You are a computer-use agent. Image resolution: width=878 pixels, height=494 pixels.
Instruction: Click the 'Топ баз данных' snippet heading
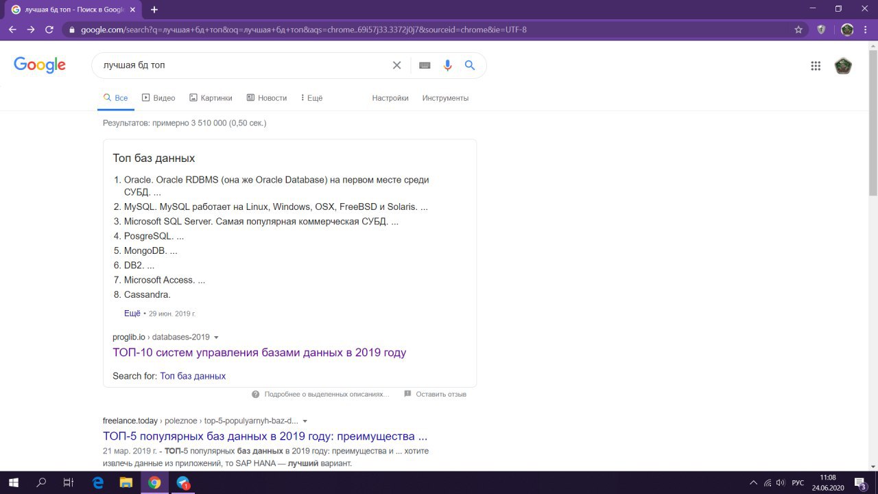154,158
